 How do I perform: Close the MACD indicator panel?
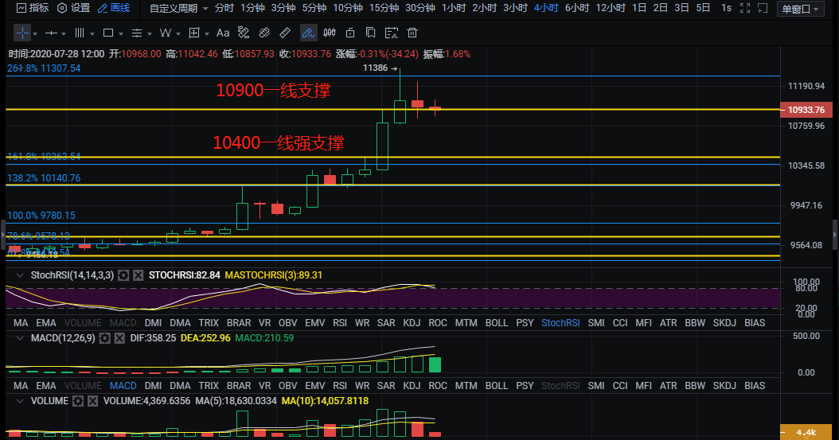[x=119, y=338]
